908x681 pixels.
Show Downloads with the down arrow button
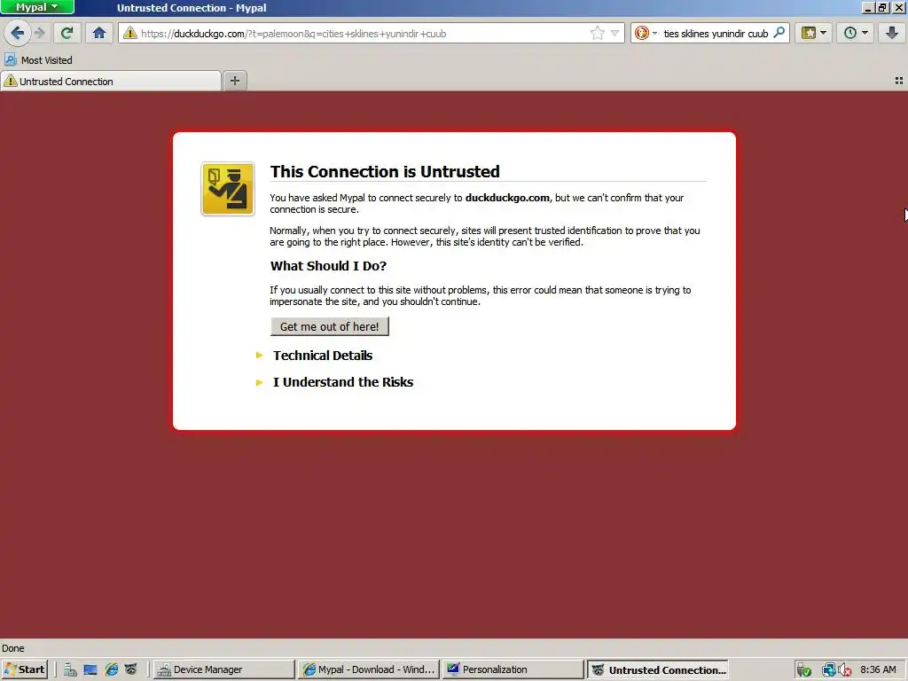coord(891,33)
